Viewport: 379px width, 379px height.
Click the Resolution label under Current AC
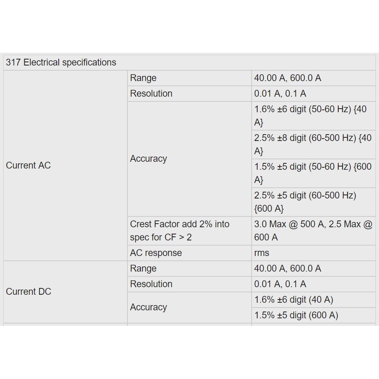coord(151,94)
